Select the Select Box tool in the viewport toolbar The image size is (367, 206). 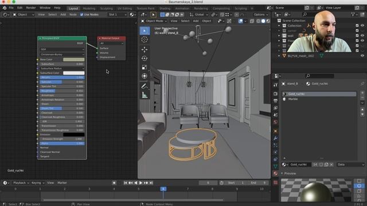pos(145,31)
